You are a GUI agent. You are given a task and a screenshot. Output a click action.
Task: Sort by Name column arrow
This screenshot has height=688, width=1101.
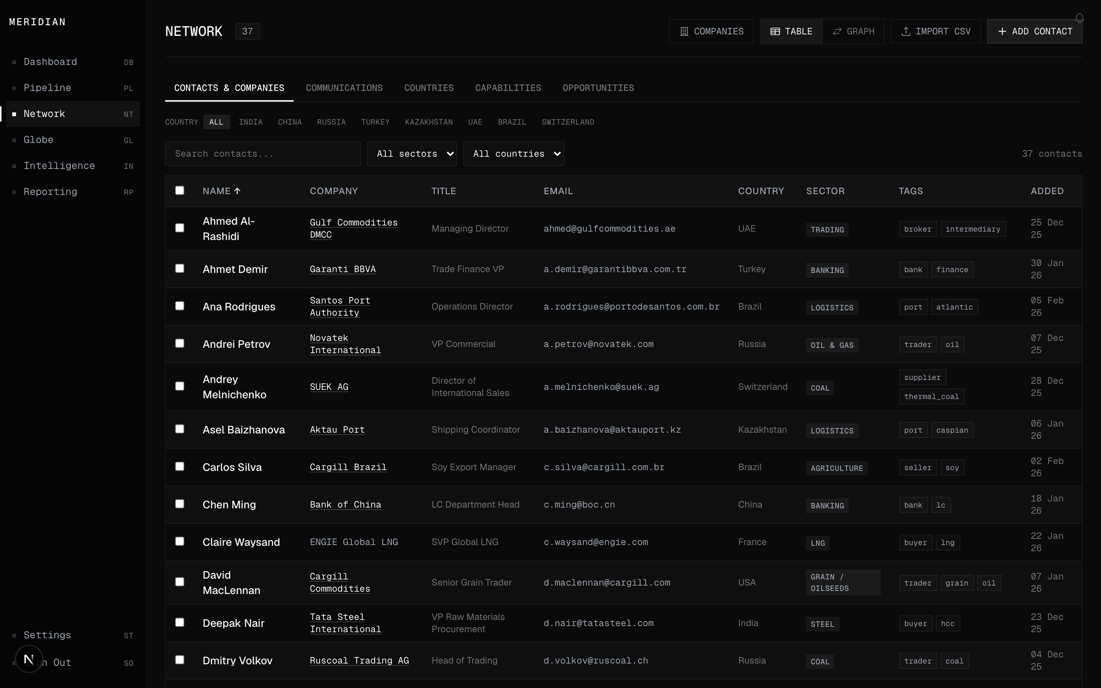tap(237, 191)
